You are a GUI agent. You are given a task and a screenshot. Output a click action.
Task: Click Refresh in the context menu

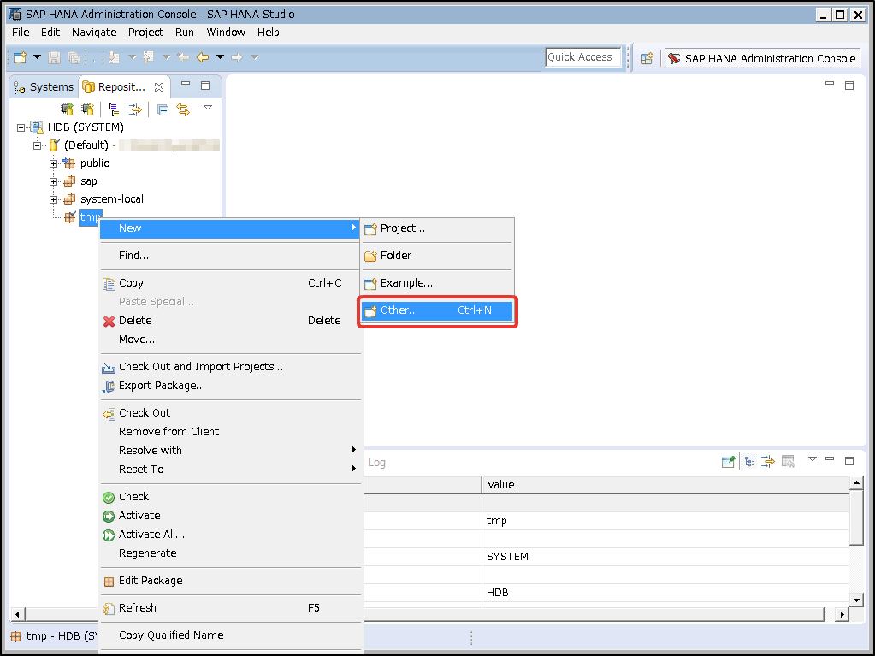click(230, 608)
